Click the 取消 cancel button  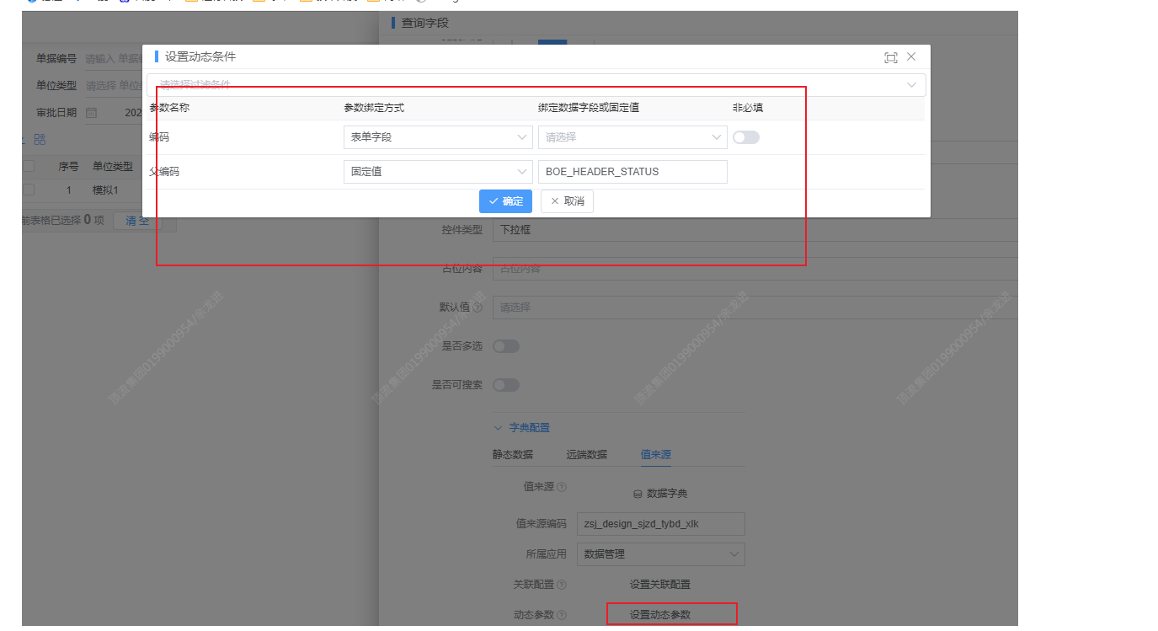click(x=567, y=201)
